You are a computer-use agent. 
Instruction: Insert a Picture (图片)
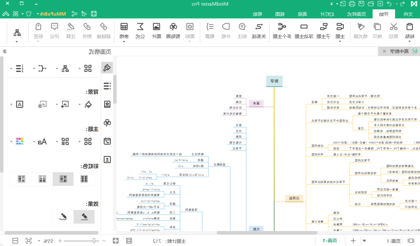pos(156,31)
